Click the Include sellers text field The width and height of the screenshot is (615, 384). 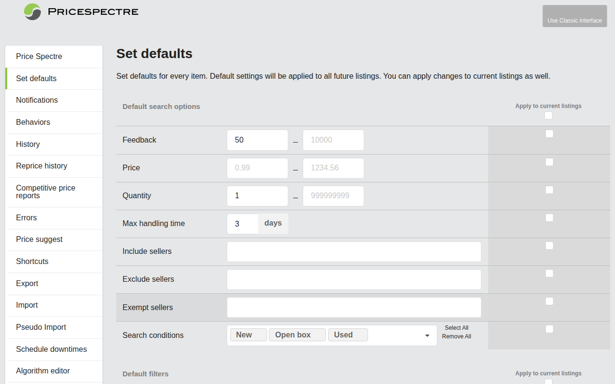point(354,252)
